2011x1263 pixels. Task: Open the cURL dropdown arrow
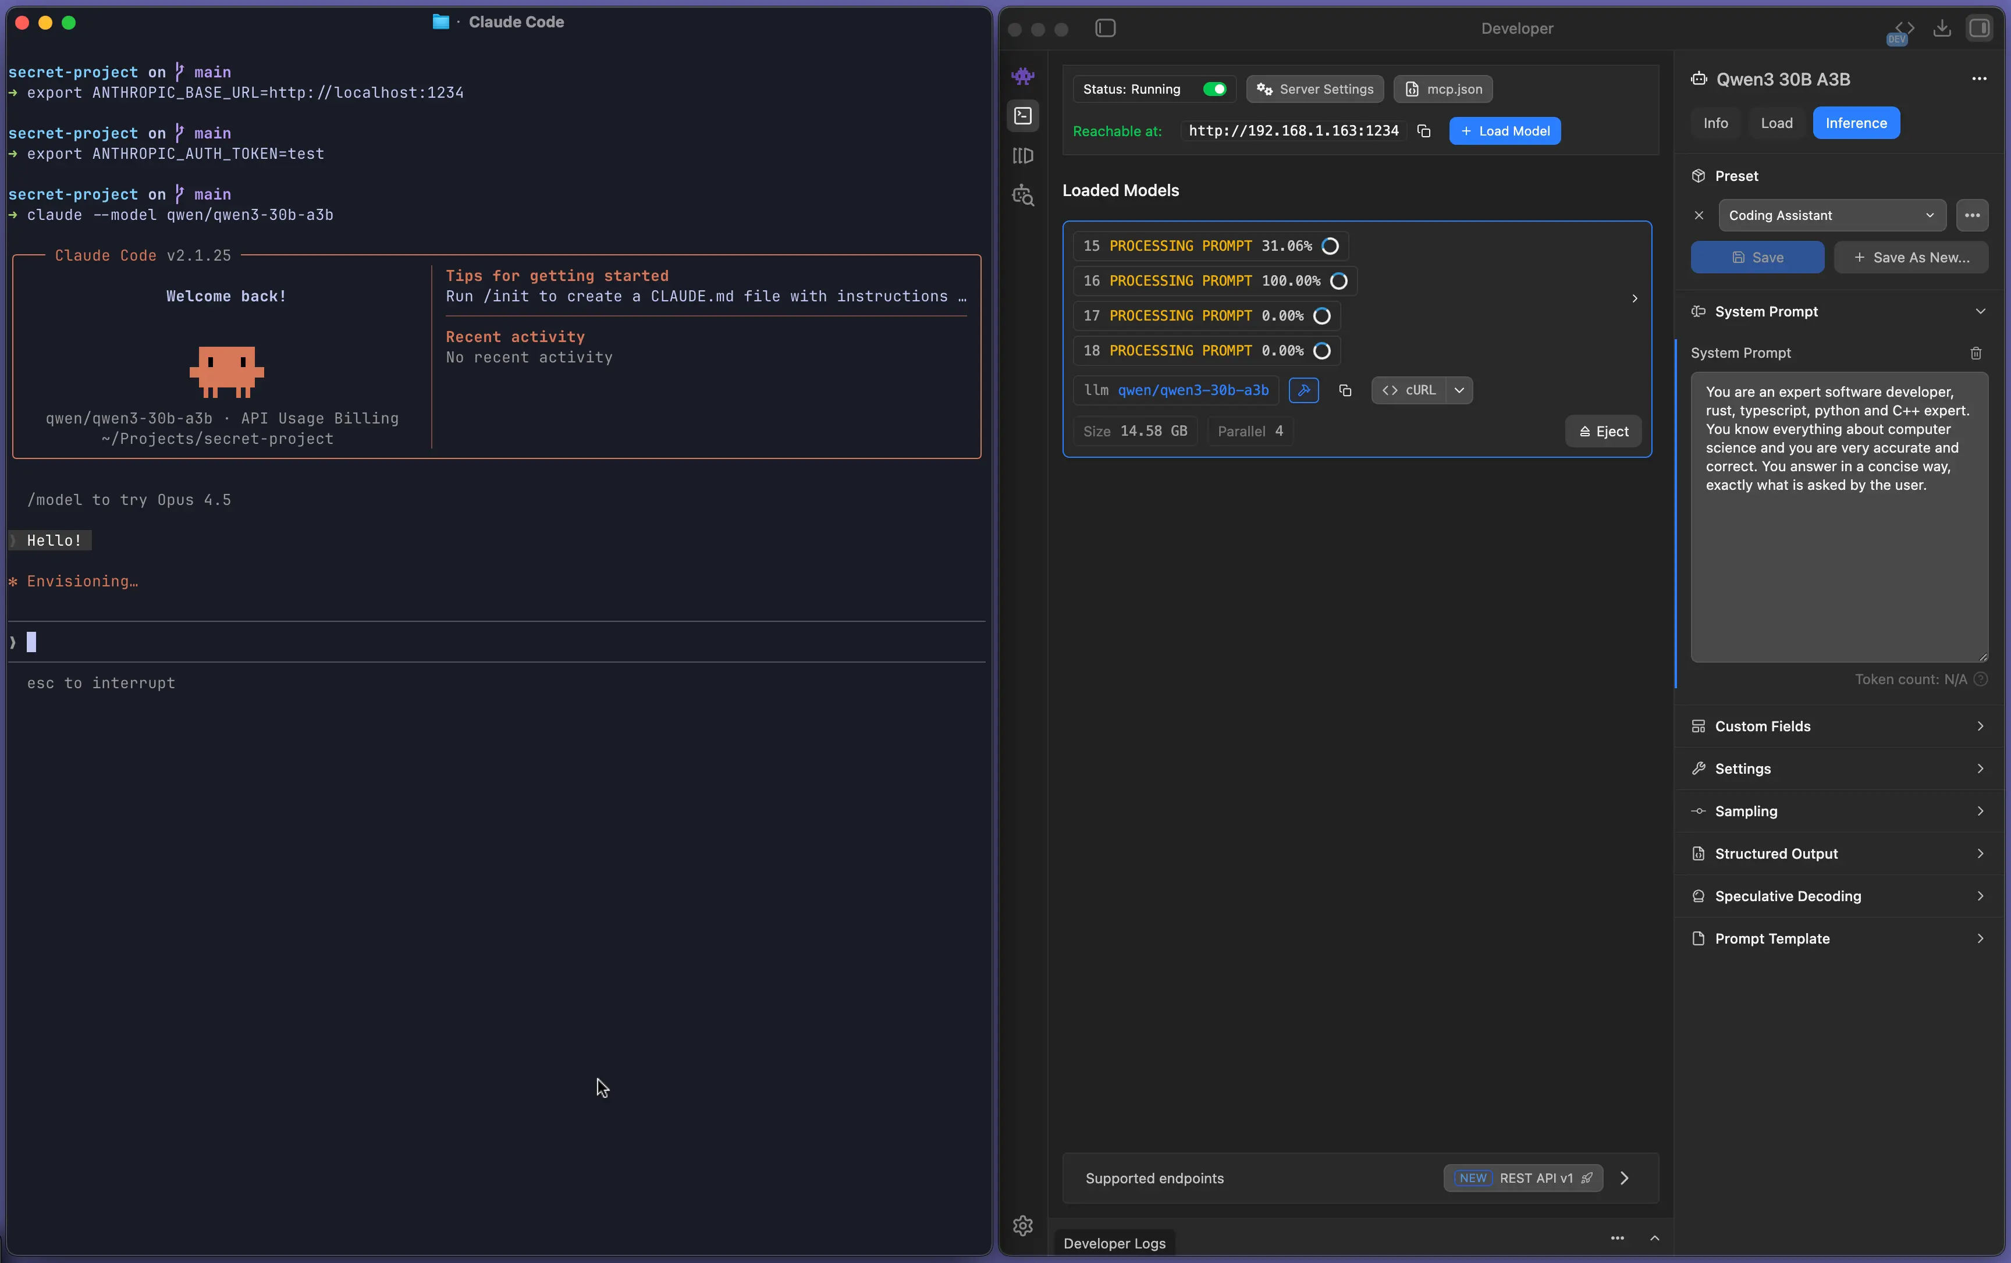pyautogui.click(x=1459, y=390)
